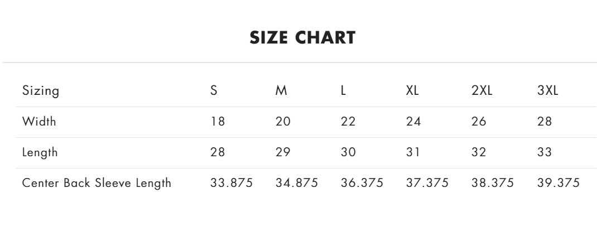
Task: Click the width value 26
Action: click(479, 122)
